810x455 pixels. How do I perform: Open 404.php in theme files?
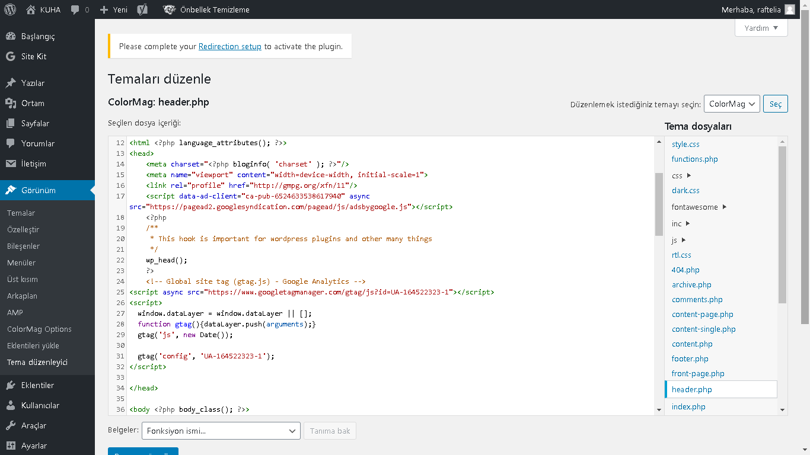[685, 270]
